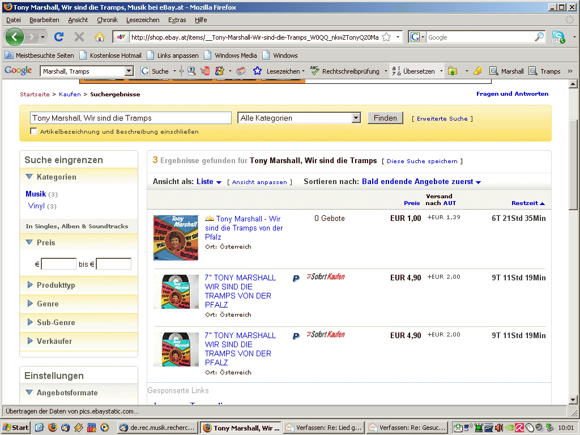Click the Lesezeichen star in Google toolbar
Screen dimensions: 580x435
coord(257,71)
